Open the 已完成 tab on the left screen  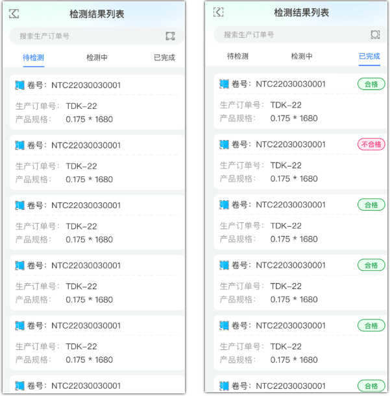tap(164, 58)
